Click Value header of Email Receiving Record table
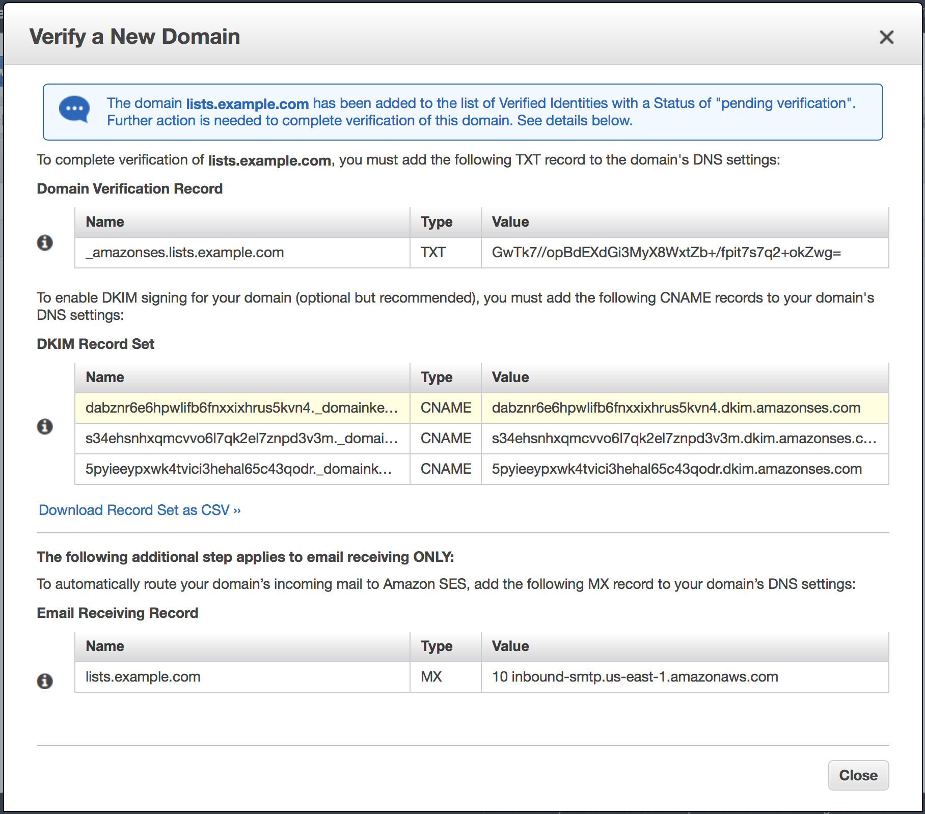This screenshot has height=814, width=925. tap(685, 646)
